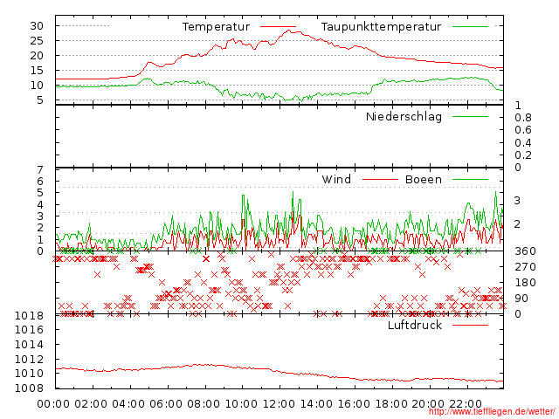Click the 20:00 time axis label
The image size is (559, 419).
click(428, 404)
